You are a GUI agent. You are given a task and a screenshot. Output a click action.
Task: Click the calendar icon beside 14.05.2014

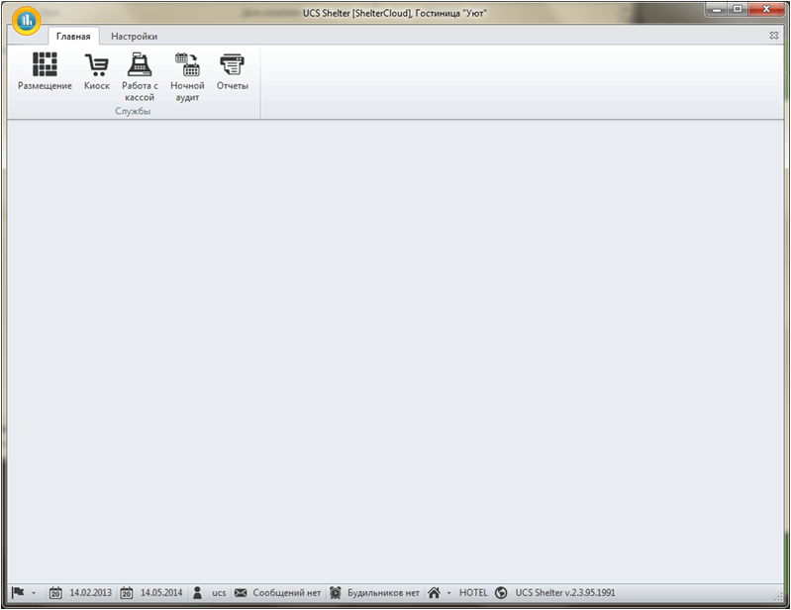point(127,593)
